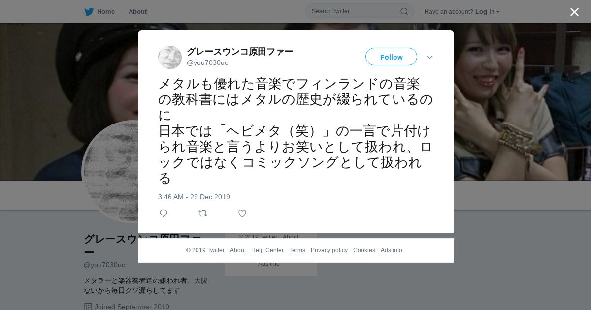
Task: Click the @you7030uc handle in tweet header
Action: click(x=207, y=62)
